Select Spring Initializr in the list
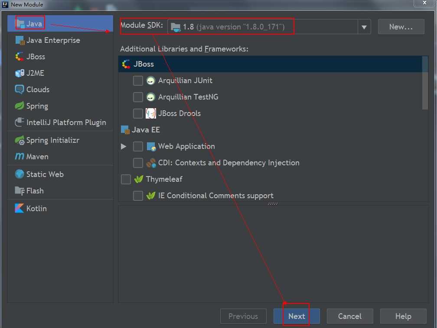437x328 pixels. coord(60,140)
